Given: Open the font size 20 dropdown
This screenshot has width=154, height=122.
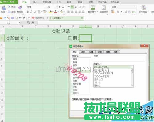Looking at the screenshot, I should click(x=56, y=7).
